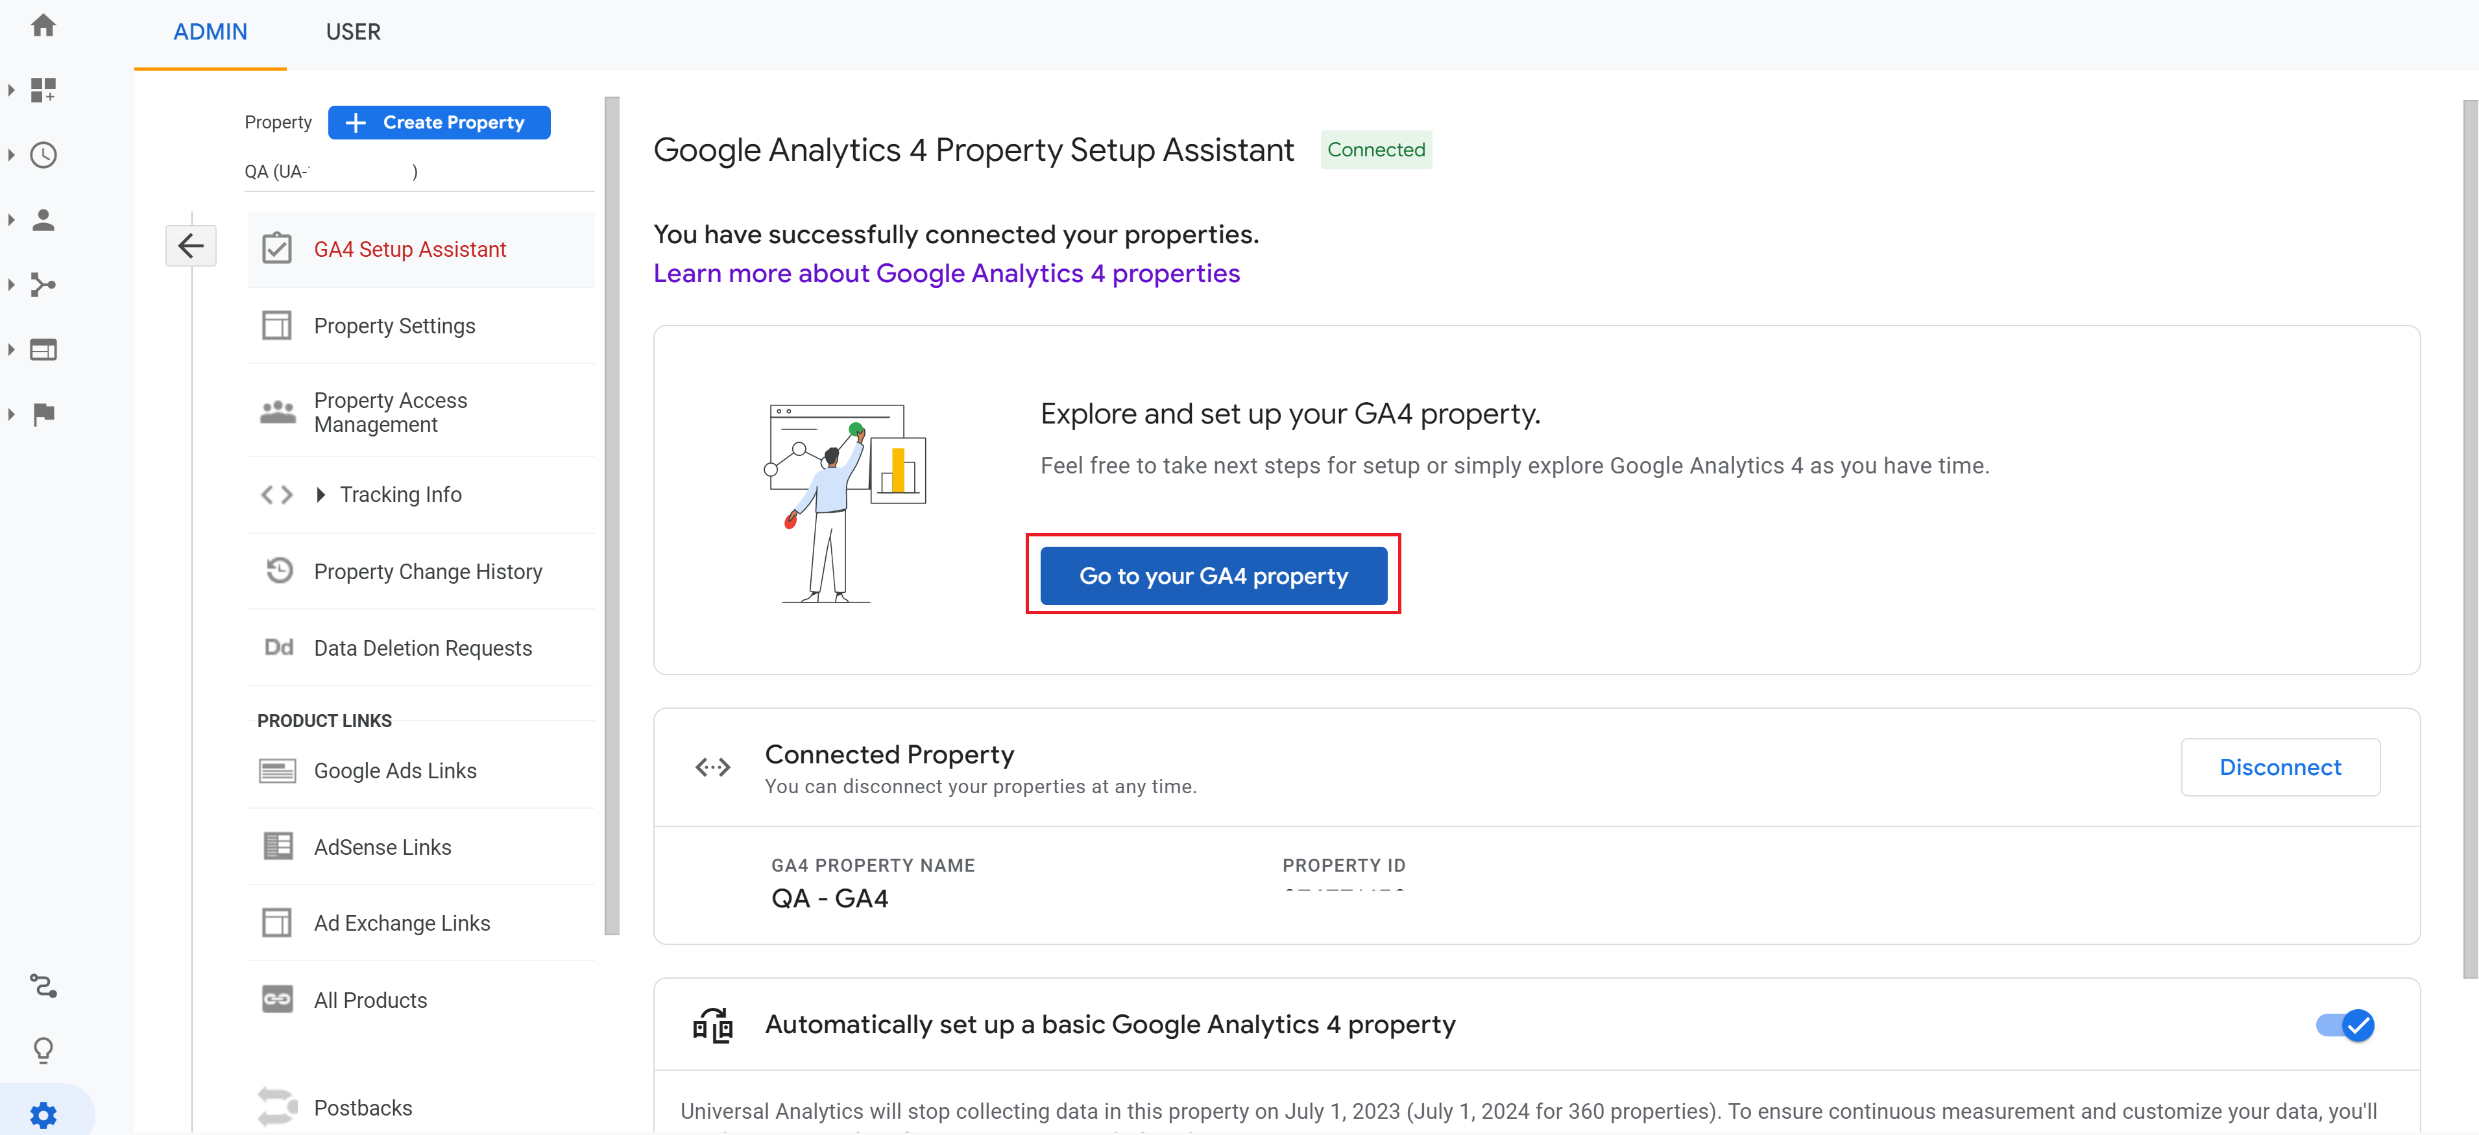The width and height of the screenshot is (2479, 1135).
Task: Open the Customization dashboard icon
Action: [x=43, y=90]
